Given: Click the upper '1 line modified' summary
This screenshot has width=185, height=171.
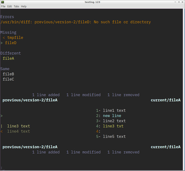Looking at the screenshot, I should pyautogui.click(x=84, y=95).
